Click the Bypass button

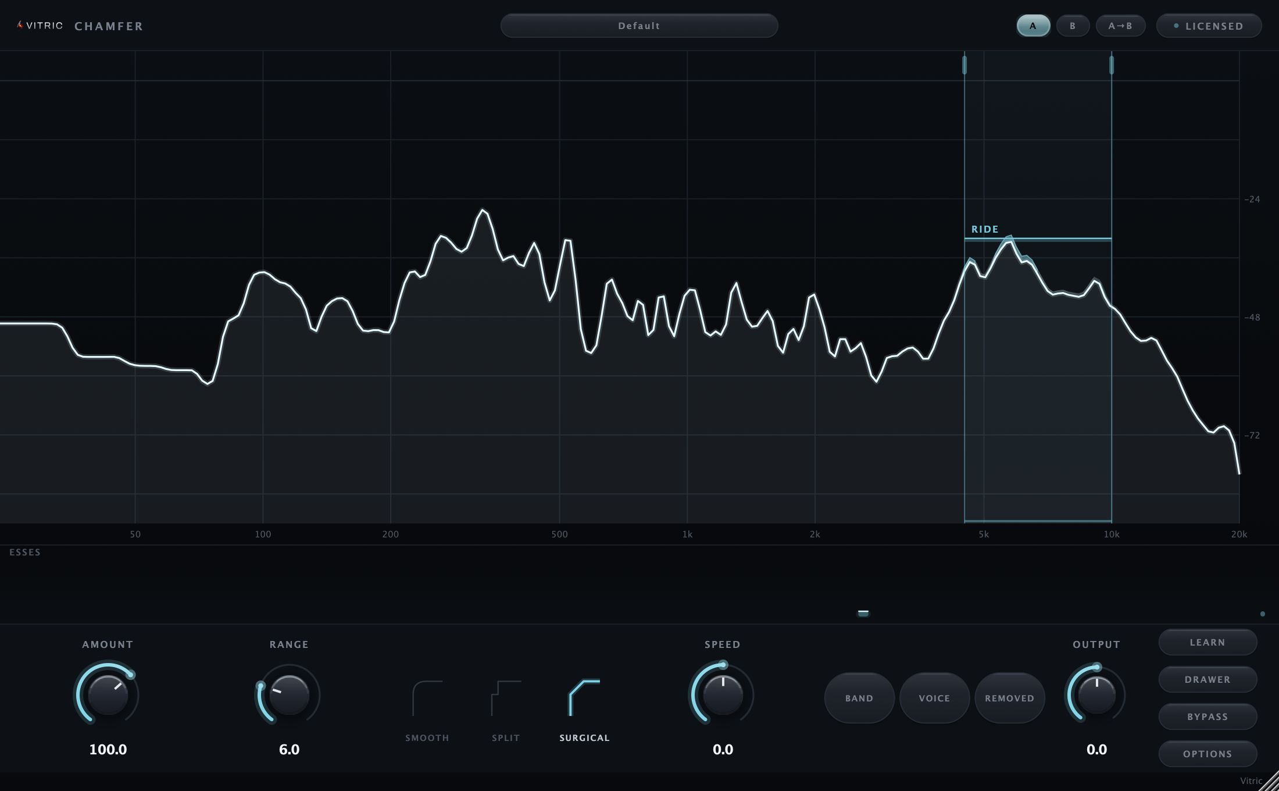1207,717
